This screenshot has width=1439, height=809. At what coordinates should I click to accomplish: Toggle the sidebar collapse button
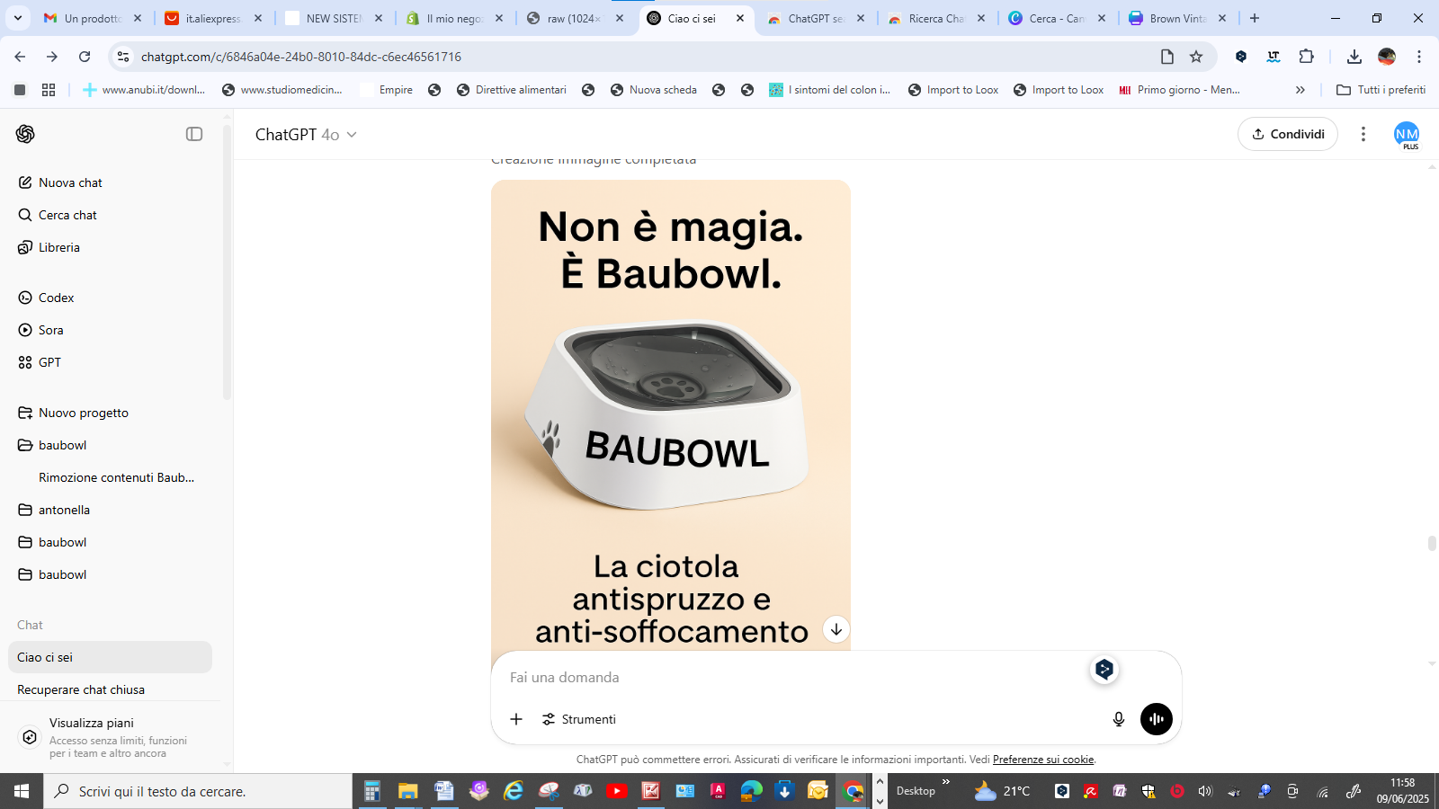194,134
